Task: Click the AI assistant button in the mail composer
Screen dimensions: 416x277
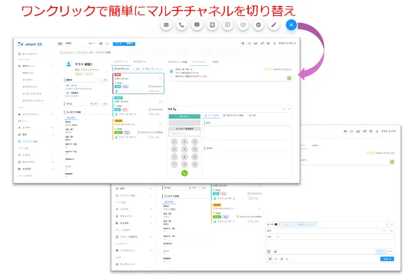Action: click(x=306, y=224)
